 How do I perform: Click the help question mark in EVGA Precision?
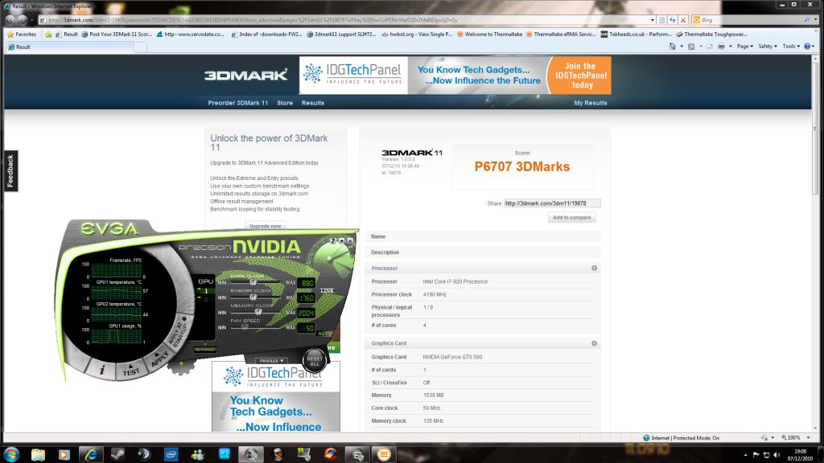click(332, 240)
